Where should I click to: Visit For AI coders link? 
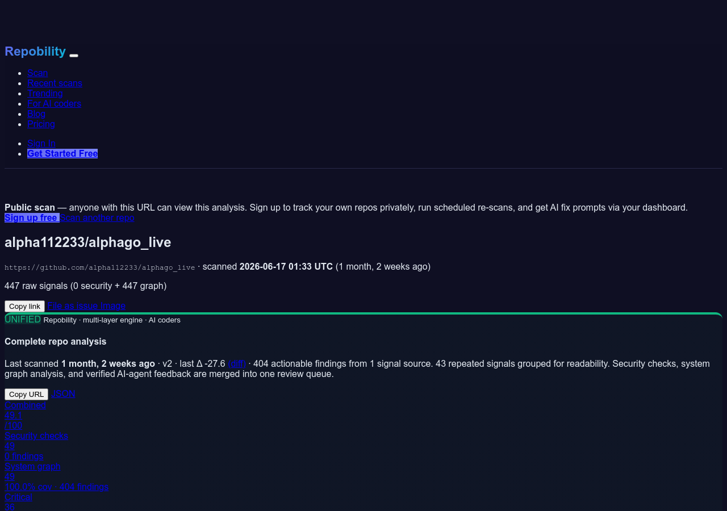coord(54,103)
